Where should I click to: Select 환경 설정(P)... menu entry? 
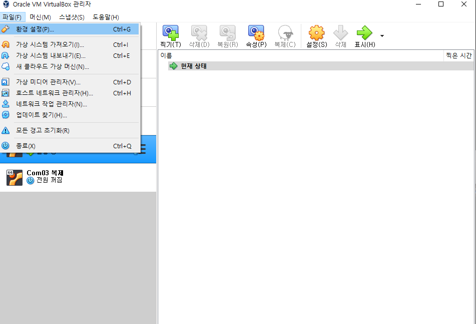[70, 29]
